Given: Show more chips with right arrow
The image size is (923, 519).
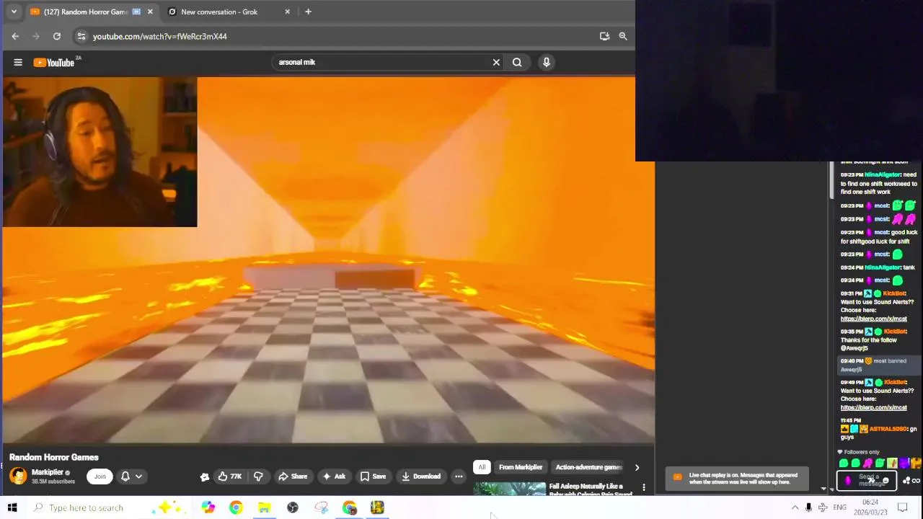Looking at the screenshot, I should [x=637, y=467].
